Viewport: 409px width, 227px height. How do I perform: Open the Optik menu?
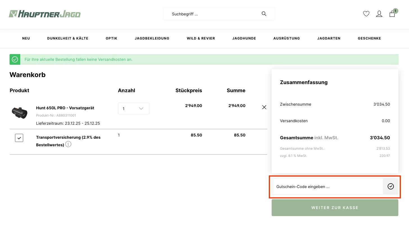pos(112,38)
